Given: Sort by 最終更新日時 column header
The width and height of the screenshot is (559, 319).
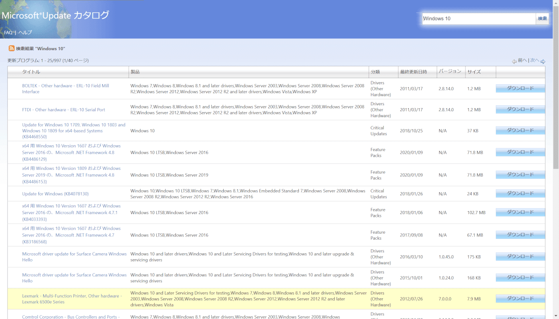Looking at the screenshot, I should point(413,72).
